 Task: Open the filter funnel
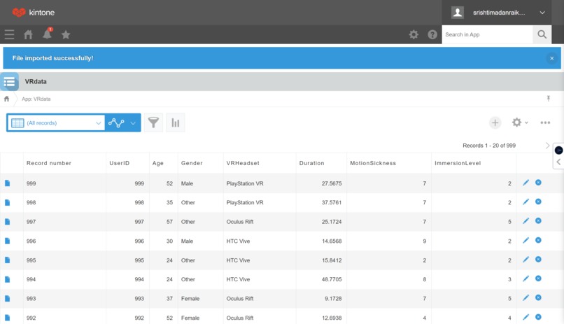pyautogui.click(x=153, y=122)
